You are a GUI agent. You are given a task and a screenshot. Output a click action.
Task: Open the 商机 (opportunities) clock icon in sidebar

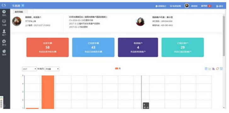(4, 12)
